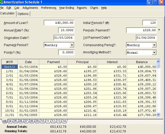Expand the Payment Period dropdown

point(72,45)
